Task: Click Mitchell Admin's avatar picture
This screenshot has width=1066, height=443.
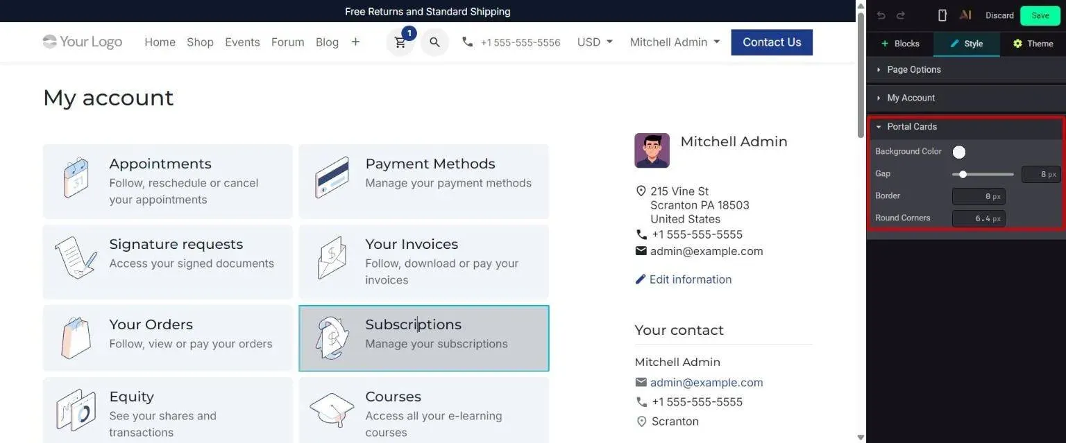Action: coord(652,150)
